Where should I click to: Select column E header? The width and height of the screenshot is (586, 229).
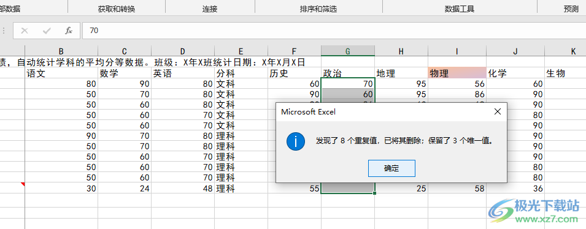coord(241,51)
